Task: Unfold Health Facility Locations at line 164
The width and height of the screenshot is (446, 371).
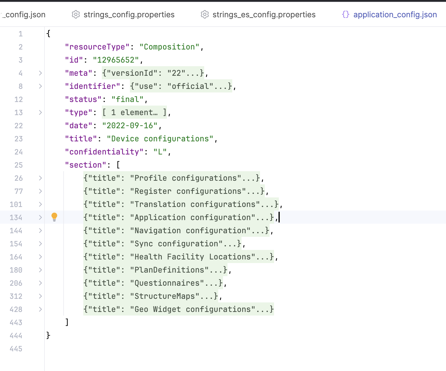Action: [40, 257]
